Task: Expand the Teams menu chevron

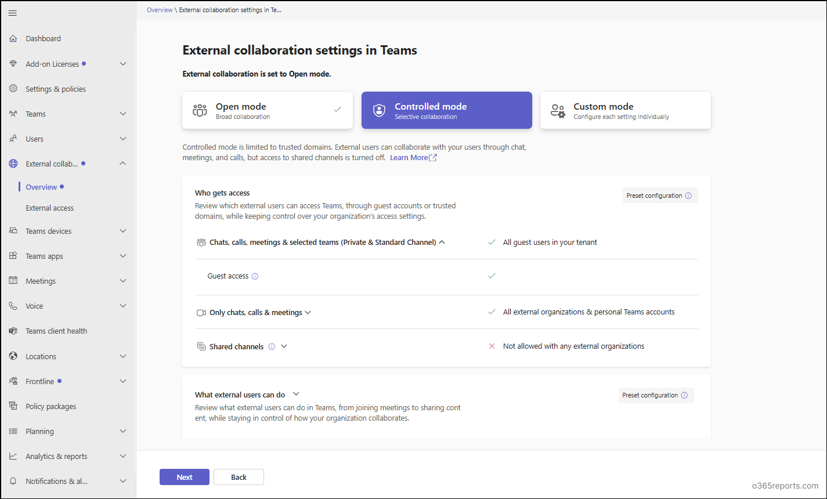Action: [x=123, y=114]
